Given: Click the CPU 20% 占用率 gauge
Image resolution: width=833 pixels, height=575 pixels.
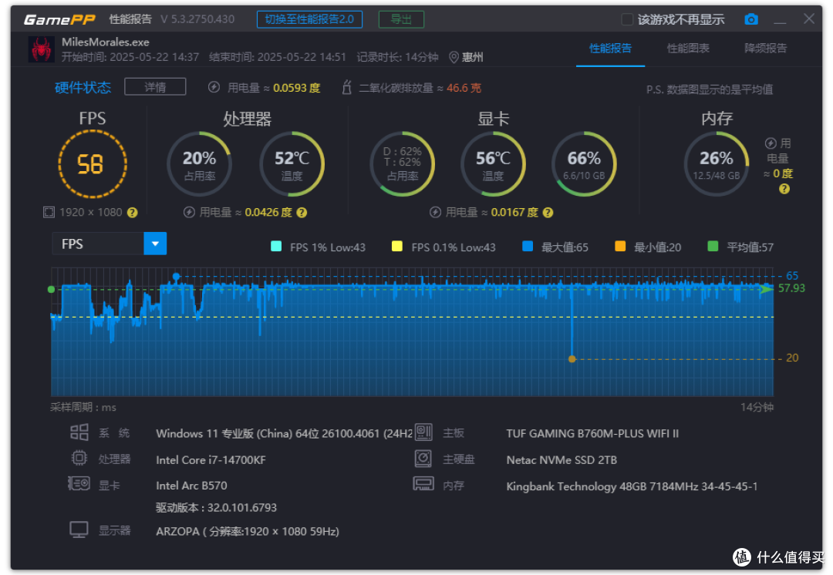Looking at the screenshot, I should [199, 164].
